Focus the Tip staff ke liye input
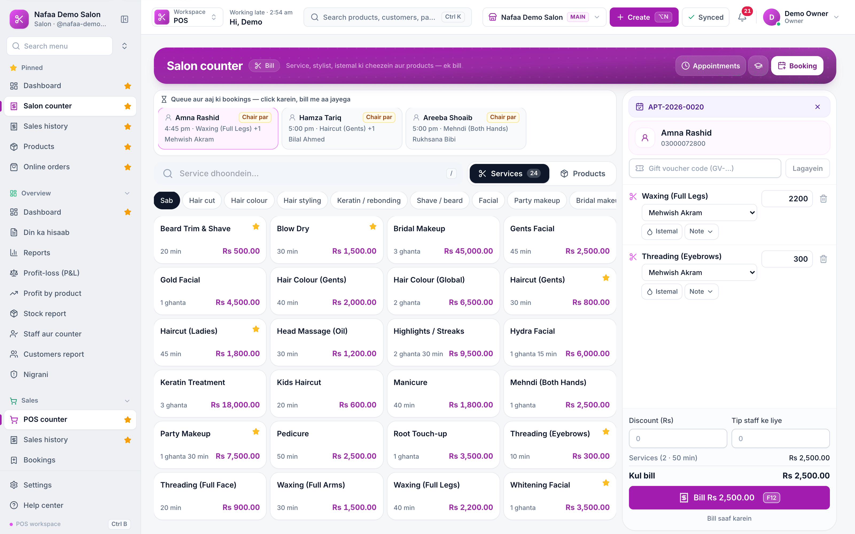 pos(780,438)
